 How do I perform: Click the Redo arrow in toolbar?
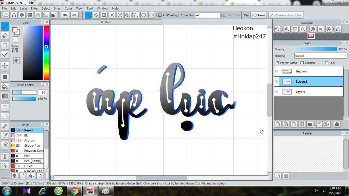[74, 15]
